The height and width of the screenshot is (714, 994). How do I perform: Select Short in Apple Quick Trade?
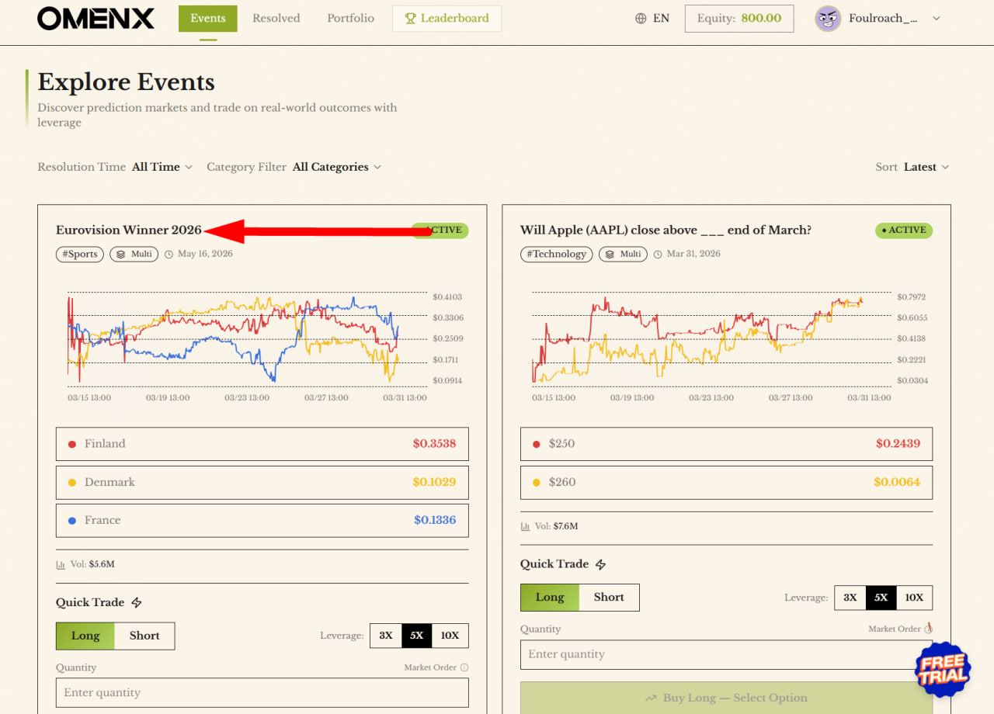click(609, 597)
